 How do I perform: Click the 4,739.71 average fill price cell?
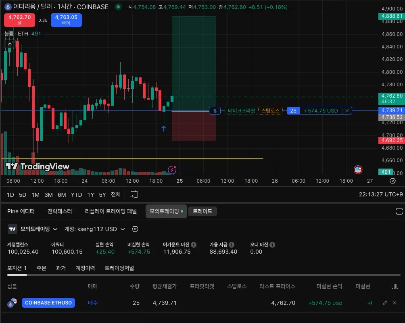coord(165,303)
